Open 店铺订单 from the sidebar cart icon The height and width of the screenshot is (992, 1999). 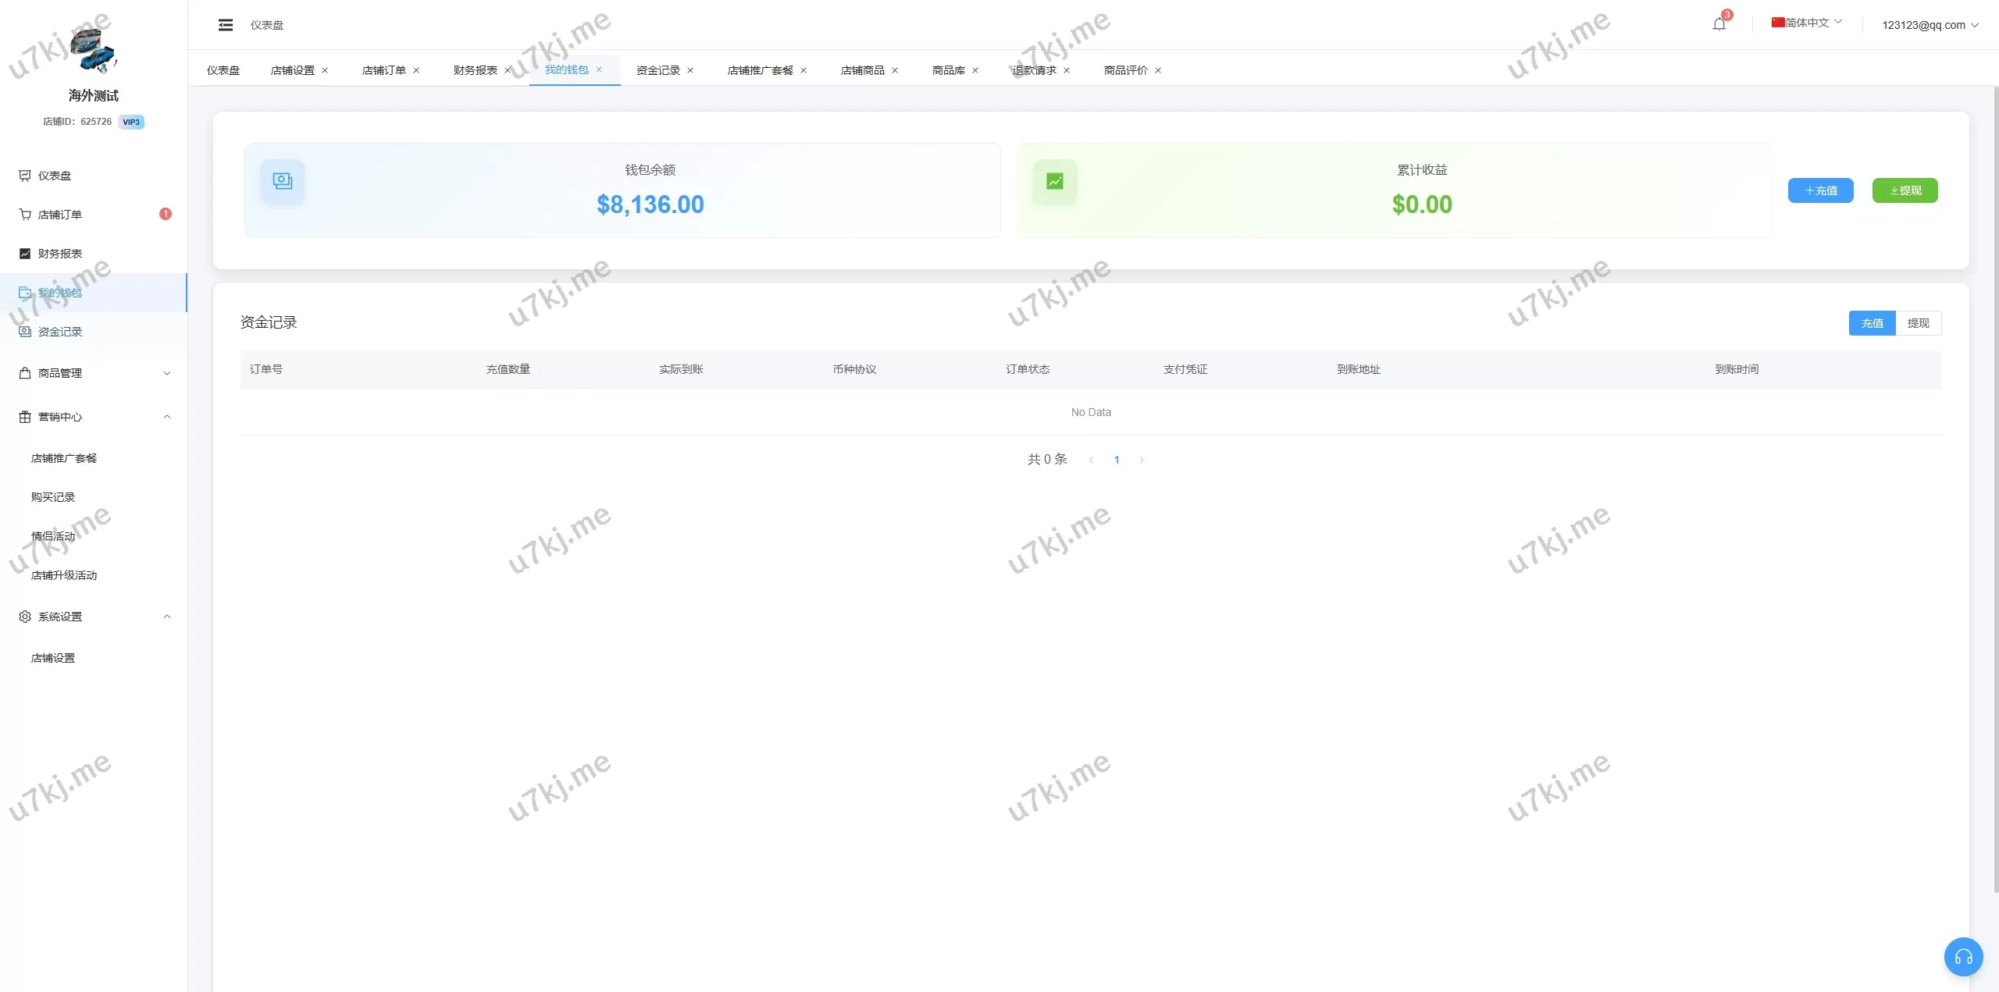click(x=26, y=215)
